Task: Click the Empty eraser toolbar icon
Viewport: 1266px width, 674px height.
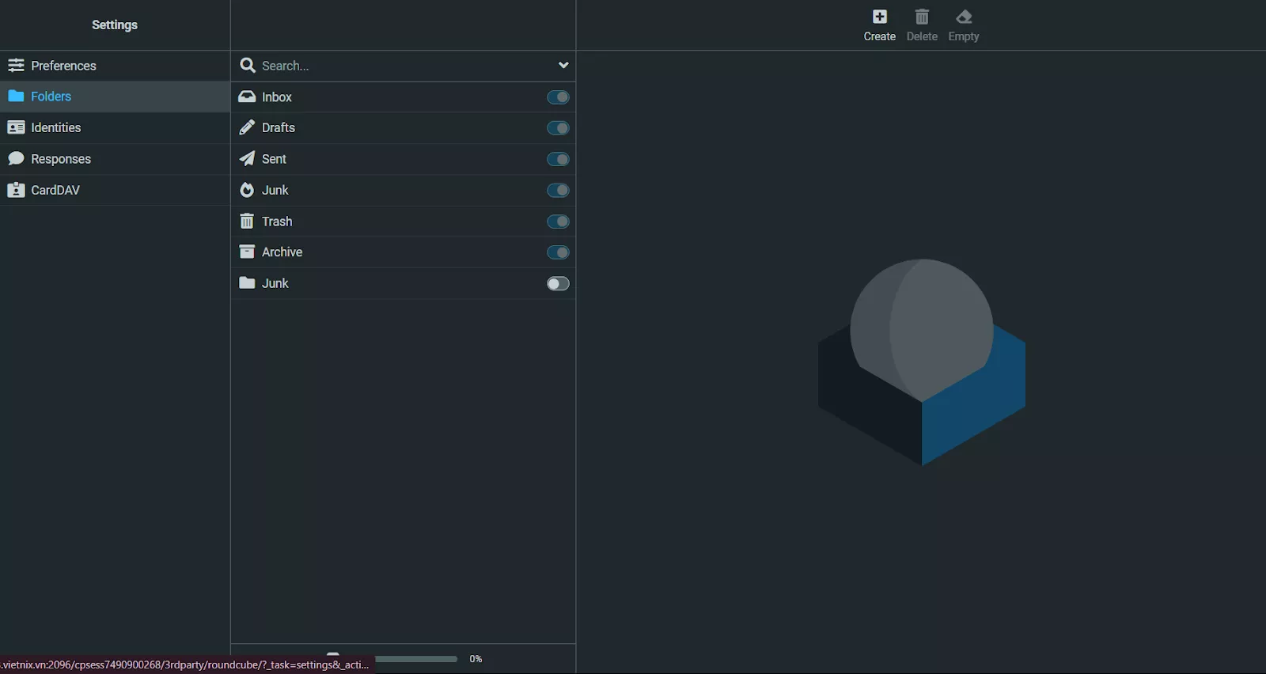Action: pos(964,17)
